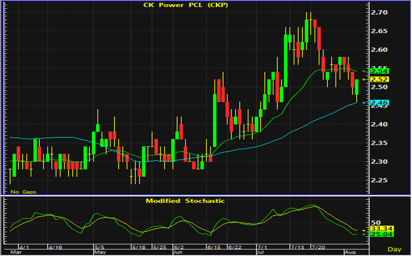
Task: Click the Mar month label
Action: pos(16,253)
